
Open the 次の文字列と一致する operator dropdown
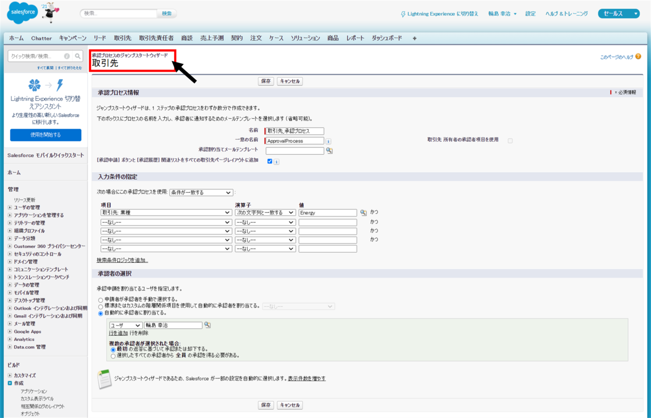point(265,213)
